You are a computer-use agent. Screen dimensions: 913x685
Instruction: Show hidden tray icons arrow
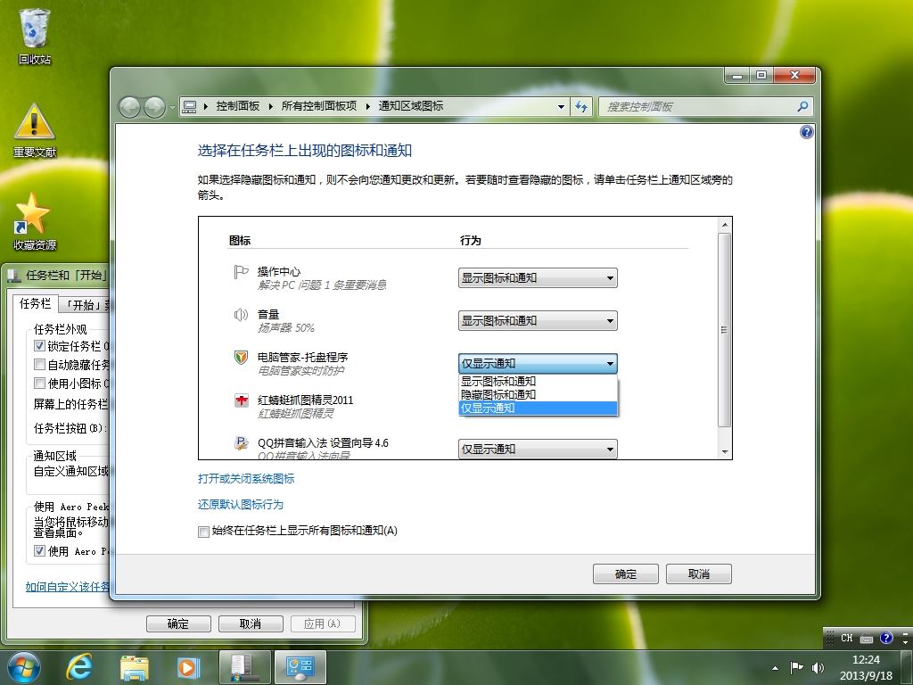775,668
